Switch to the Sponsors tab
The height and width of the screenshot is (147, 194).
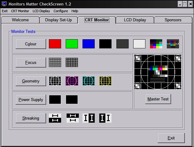pyautogui.click(x=173, y=20)
